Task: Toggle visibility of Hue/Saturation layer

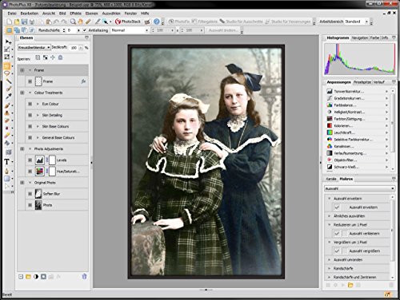Action: [30, 172]
